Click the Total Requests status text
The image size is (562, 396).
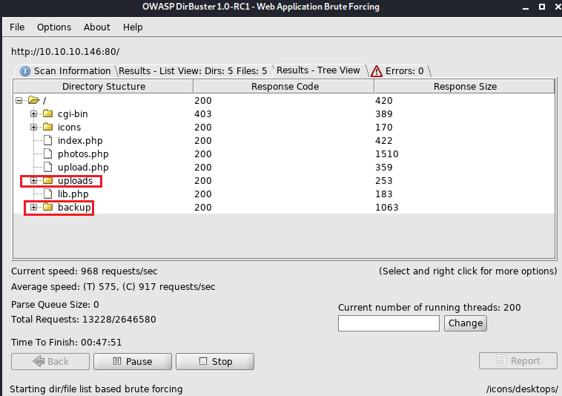click(84, 320)
